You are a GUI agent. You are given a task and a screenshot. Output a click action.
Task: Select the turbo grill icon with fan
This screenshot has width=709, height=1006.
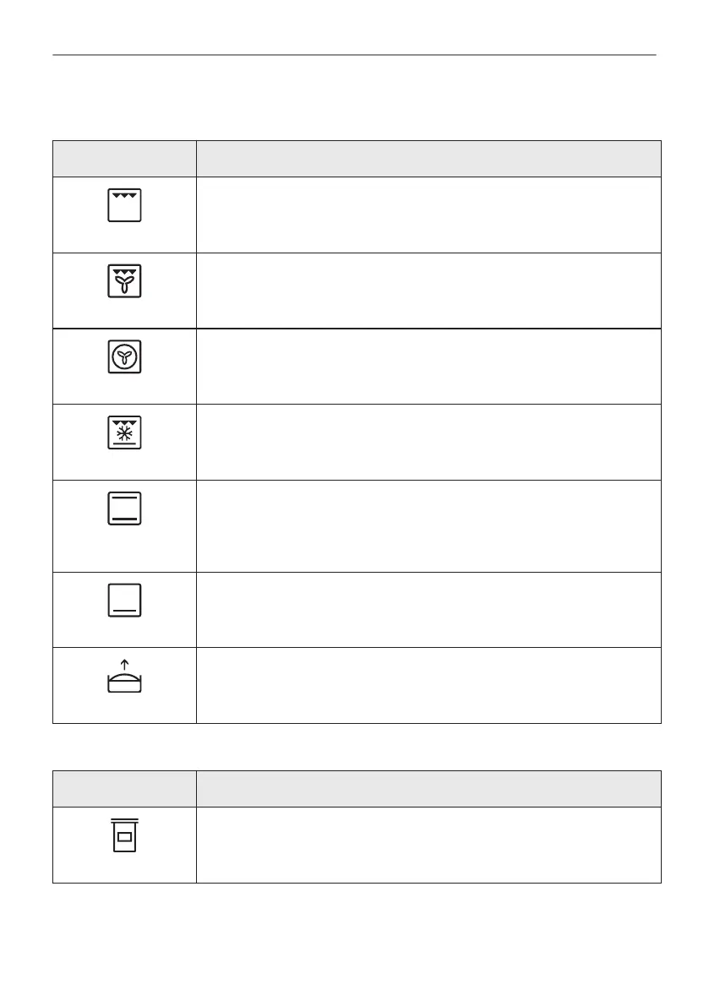click(125, 281)
